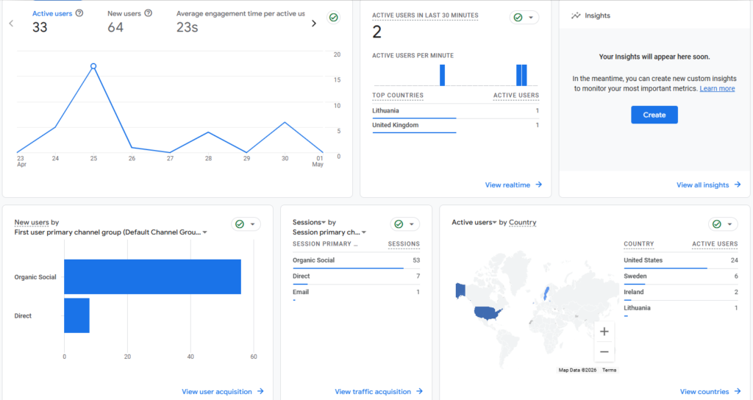This screenshot has height=400, width=753.
Task: Click the Direct bar in chart
Action: (x=76, y=315)
